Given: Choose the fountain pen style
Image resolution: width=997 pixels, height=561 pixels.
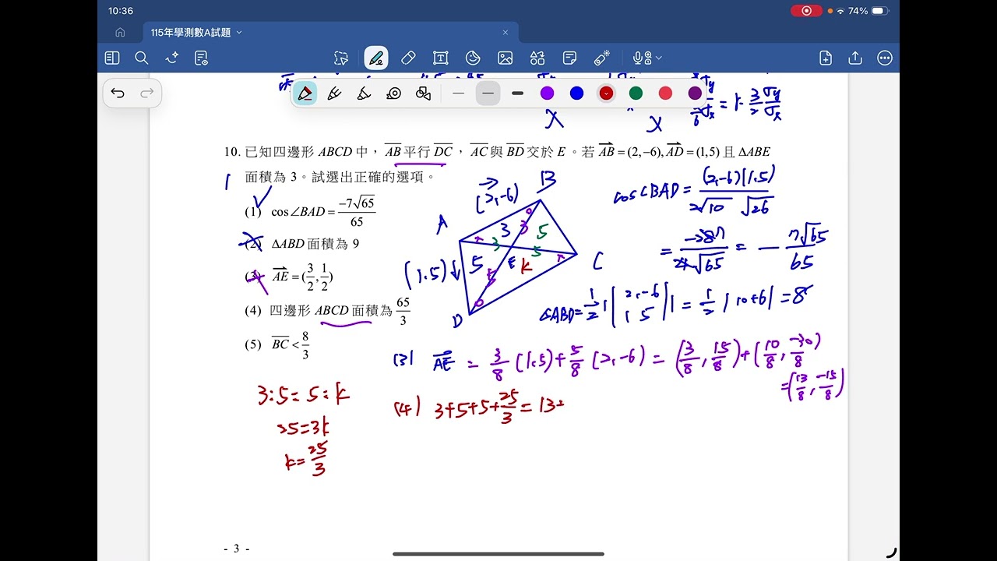Looking at the screenshot, I should pyautogui.click(x=305, y=93).
